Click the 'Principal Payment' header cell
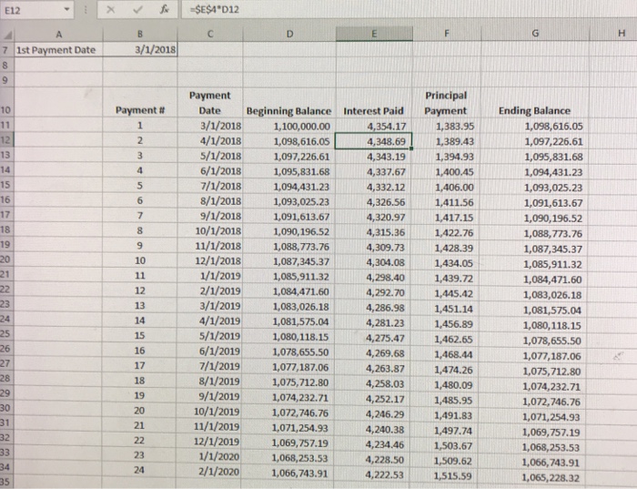The image size is (637, 489). click(446, 103)
